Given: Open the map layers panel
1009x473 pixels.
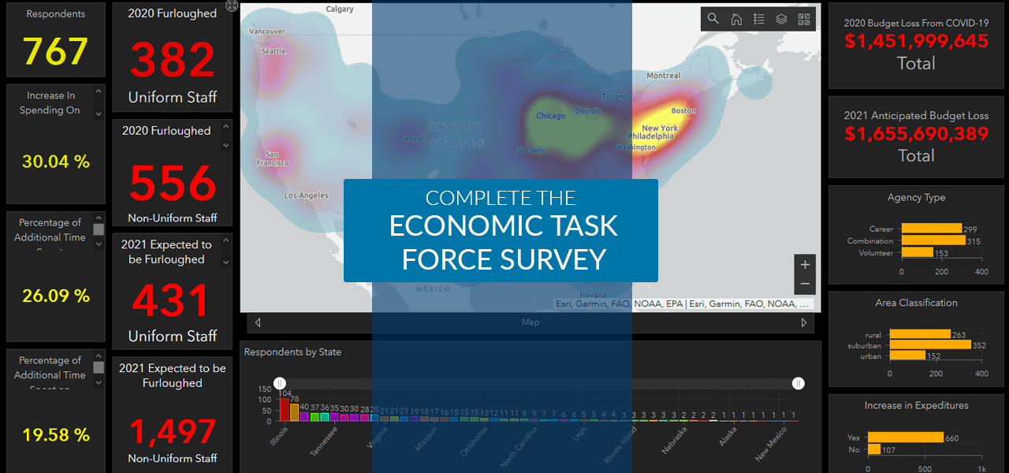Looking at the screenshot, I should 781,19.
